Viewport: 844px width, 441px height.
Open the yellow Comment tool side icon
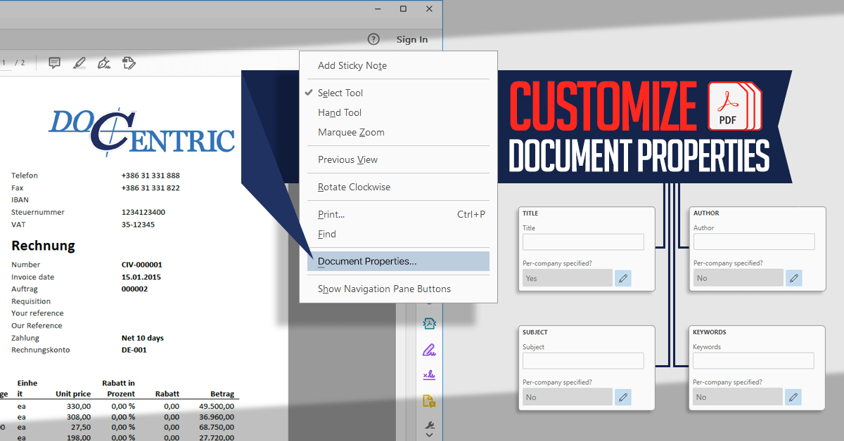[429, 401]
